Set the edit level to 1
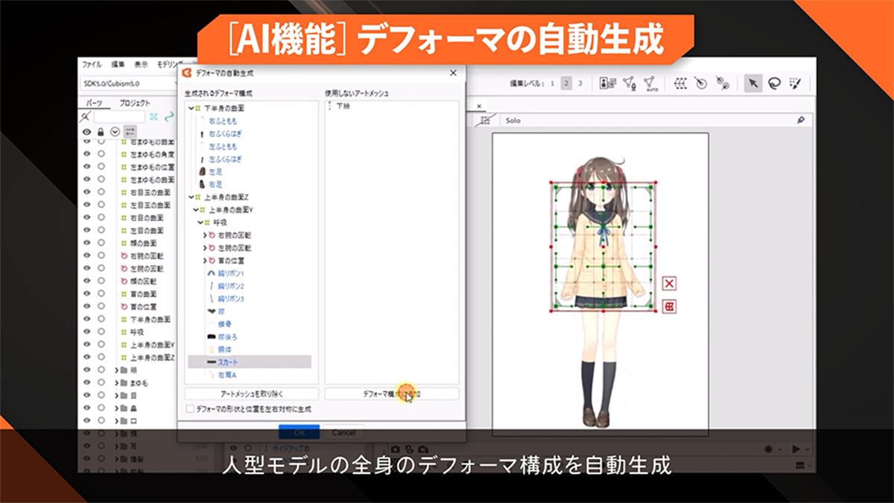 click(552, 83)
